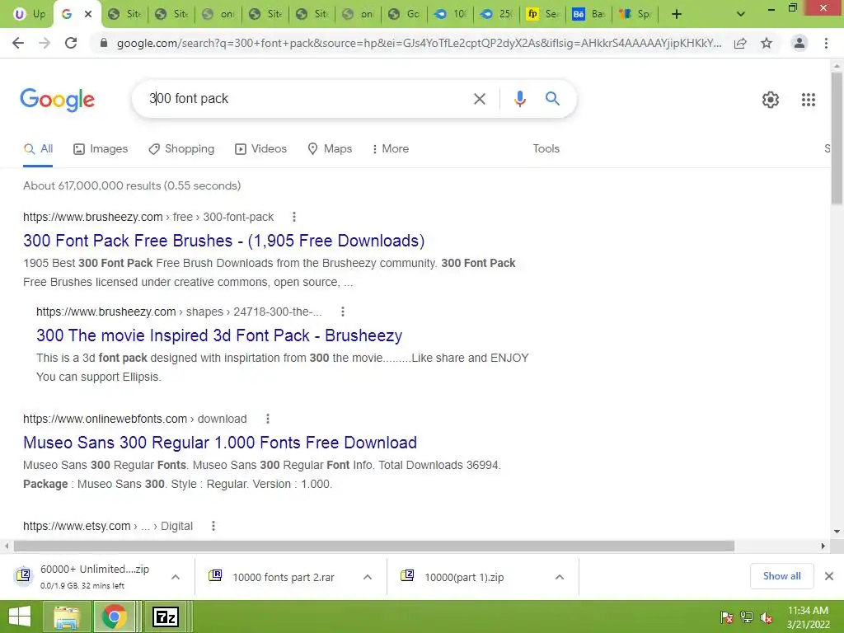844x633 pixels.
Task: Open Chrome's three-dot menu
Action: (826, 43)
